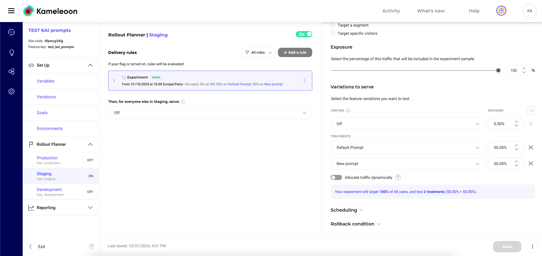Click the help icon near Exit
The width and height of the screenshot is (542, 256).
92,246
